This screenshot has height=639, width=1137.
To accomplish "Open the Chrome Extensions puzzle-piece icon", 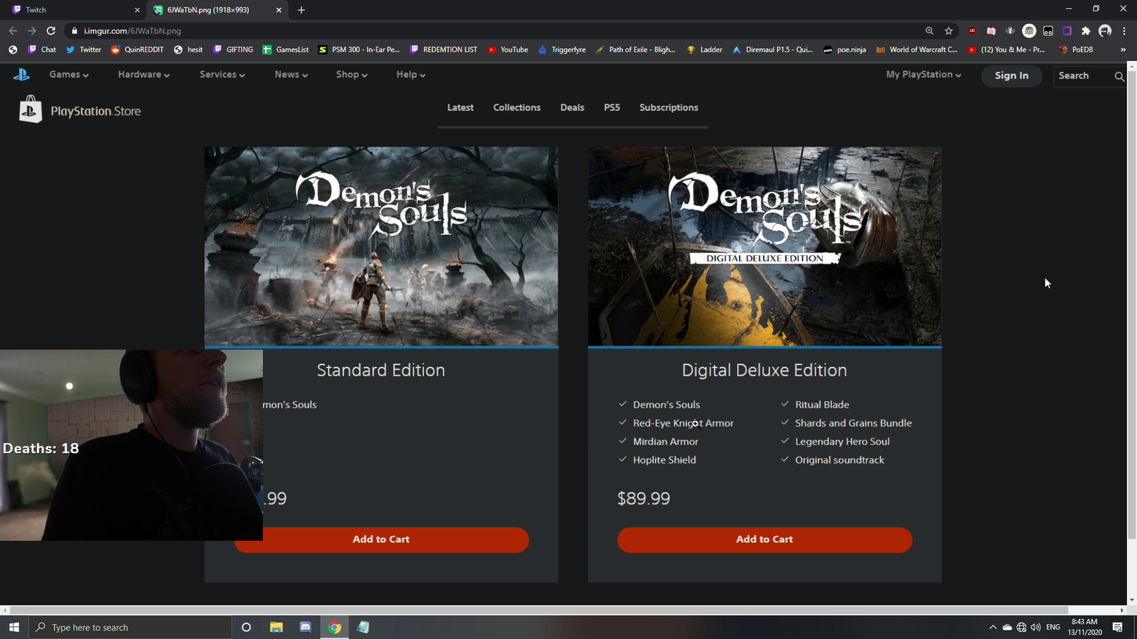I will click(x=1086, y=31).
